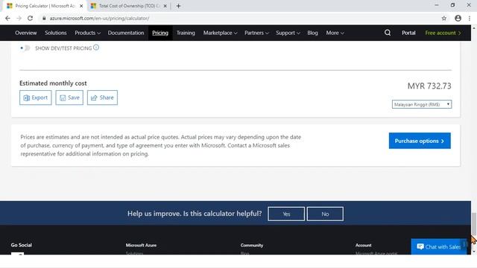Click the Export button
Viewport: 477px width, 268px height.
tap(36, 98)
